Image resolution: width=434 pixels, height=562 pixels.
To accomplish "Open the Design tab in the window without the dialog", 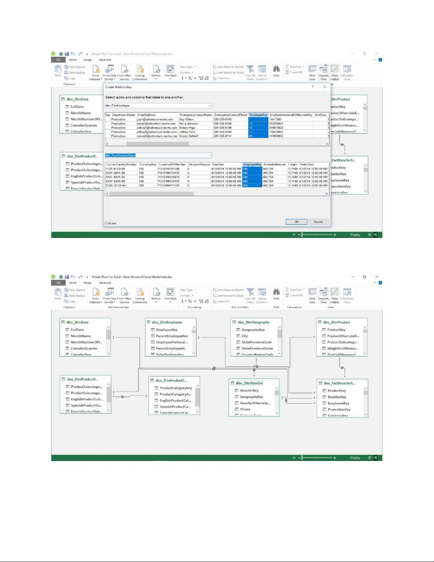I will tap(88, 283).
